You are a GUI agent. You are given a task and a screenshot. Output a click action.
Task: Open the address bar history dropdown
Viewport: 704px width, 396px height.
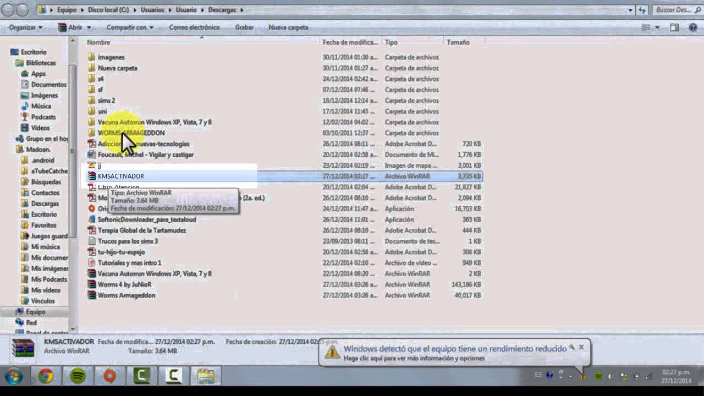click(x=630, y=10)
